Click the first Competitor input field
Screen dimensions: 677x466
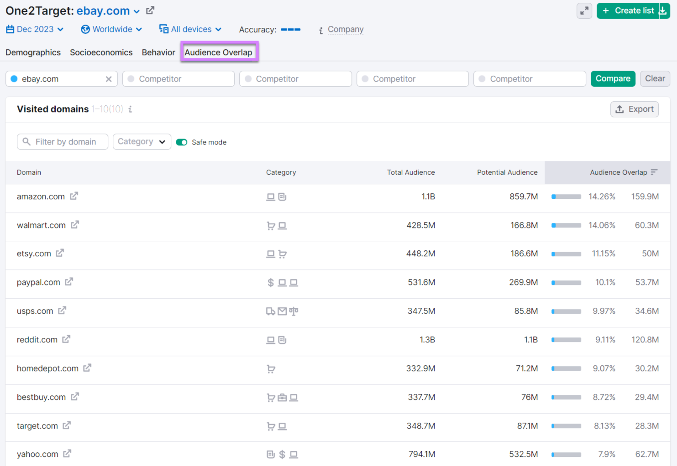(x=178, y=78)
